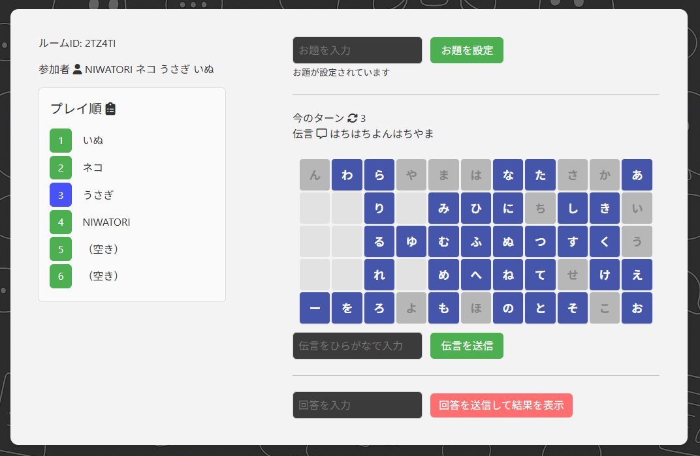Screen dimensions: 700x456
Task: Click the 伝言をひらがなで入力 field
Action: pos(357,346)
